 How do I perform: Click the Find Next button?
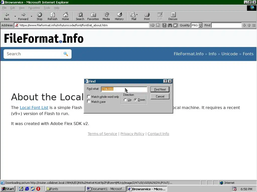(160, 89)
